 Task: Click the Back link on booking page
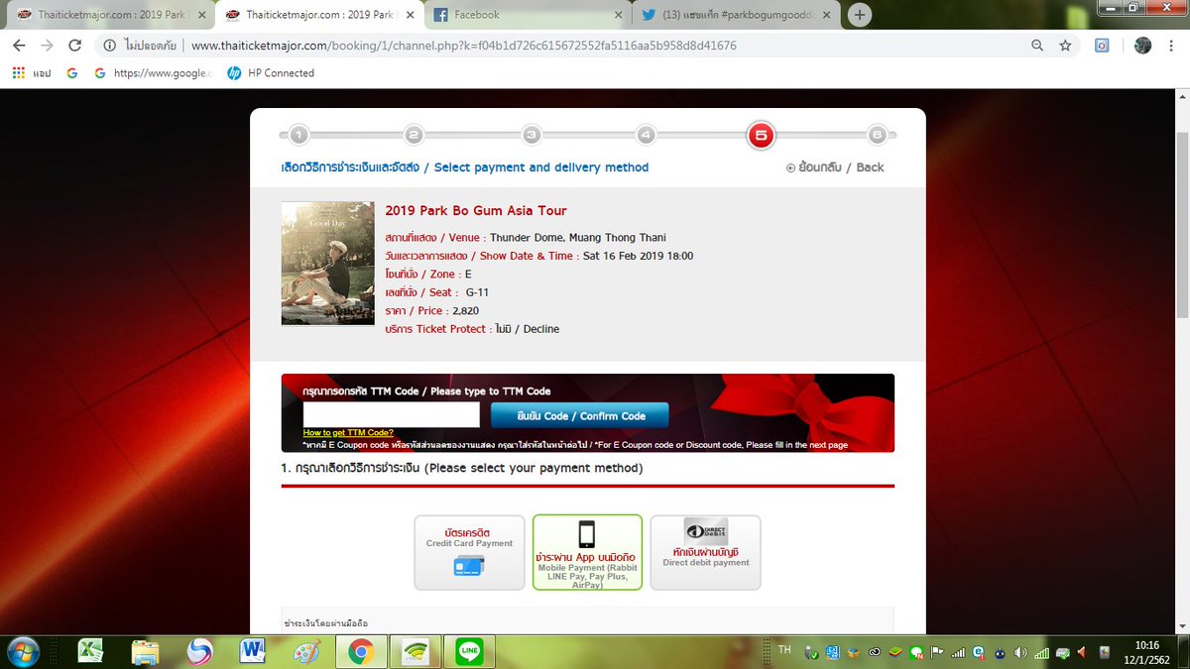[x=835, y=167]
